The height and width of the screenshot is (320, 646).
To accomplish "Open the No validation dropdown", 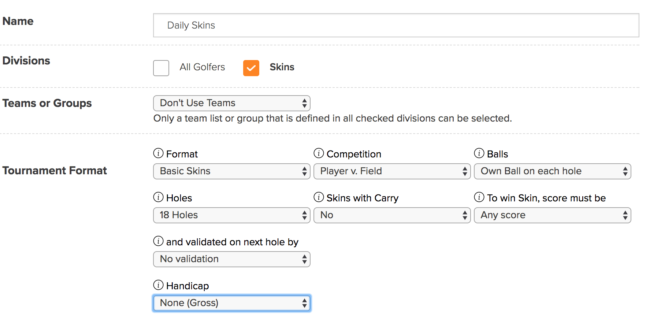I will point(231,259).
